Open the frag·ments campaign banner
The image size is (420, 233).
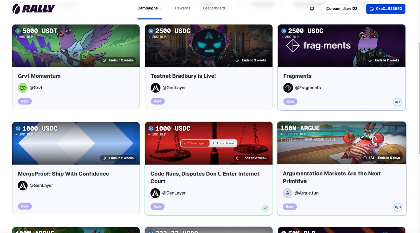(342, 46)
